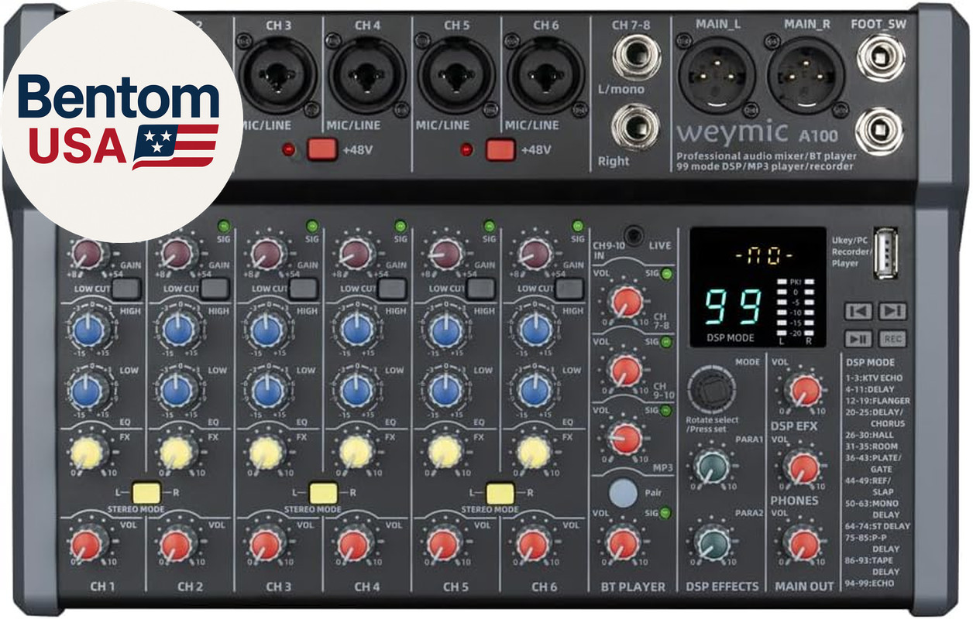Click the CH 2 LOW EQ knob
Image resolution: width=973 pixels, height=619 pixels.
177,392
